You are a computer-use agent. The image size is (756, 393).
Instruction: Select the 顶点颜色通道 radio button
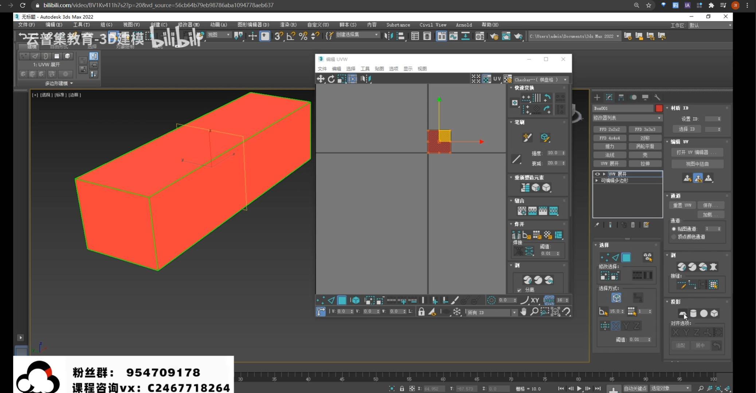tap(674, 237)
